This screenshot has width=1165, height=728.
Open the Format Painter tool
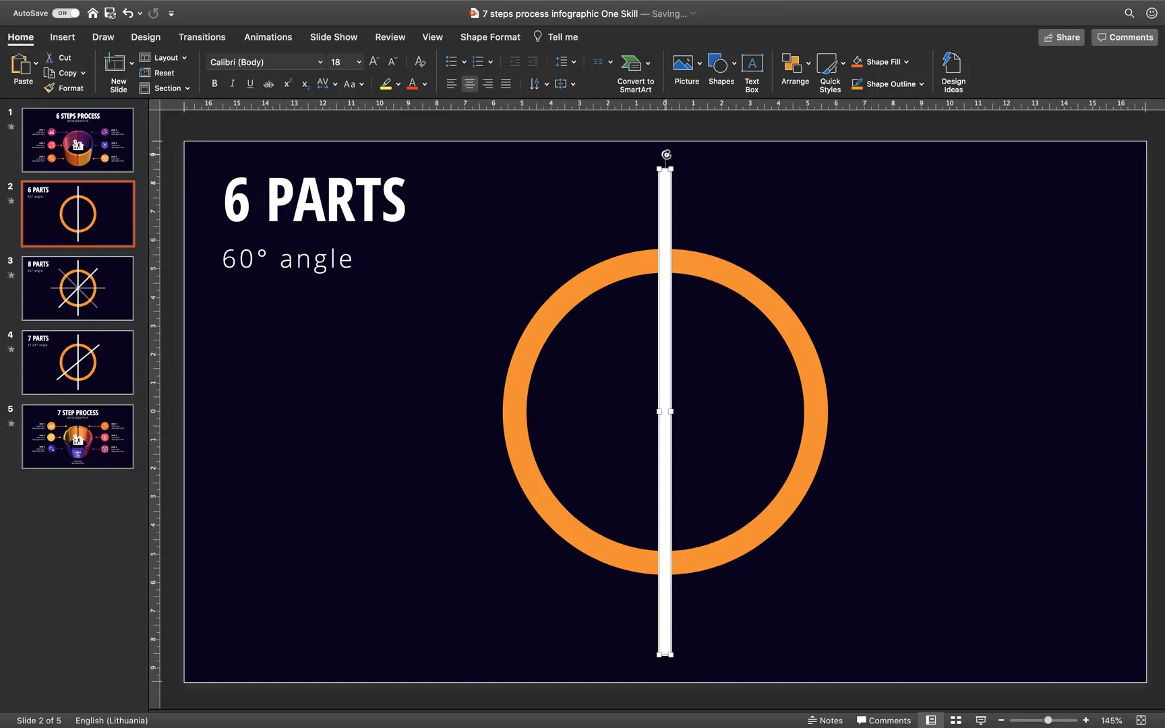point(64,88)
